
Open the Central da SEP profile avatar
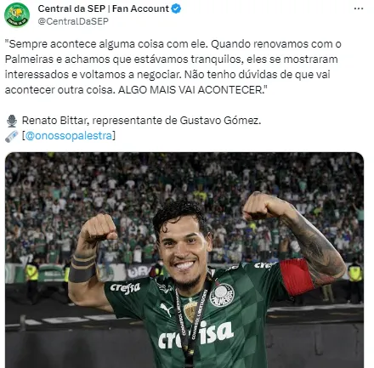point(17,14)
